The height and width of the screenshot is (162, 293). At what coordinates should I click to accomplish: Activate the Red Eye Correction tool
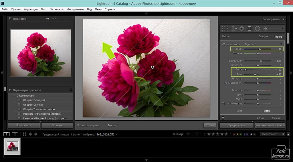(x=241, y=29)
